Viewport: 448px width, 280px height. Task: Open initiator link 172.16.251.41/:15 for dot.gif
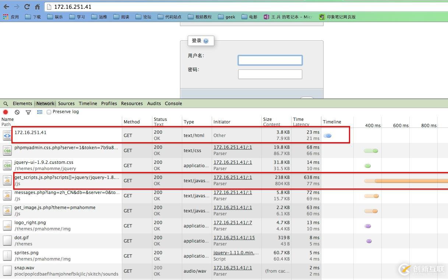234,238
